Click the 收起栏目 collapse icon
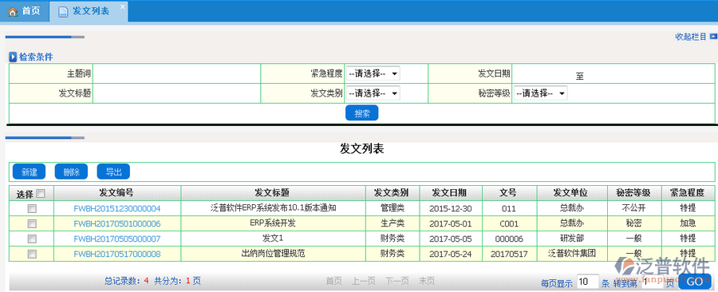The width and height of the screenshot is (718, 292). (x=713, y=37)
